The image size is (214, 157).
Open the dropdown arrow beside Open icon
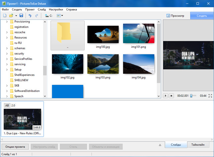pyautogui.click(x=16, y=16)
